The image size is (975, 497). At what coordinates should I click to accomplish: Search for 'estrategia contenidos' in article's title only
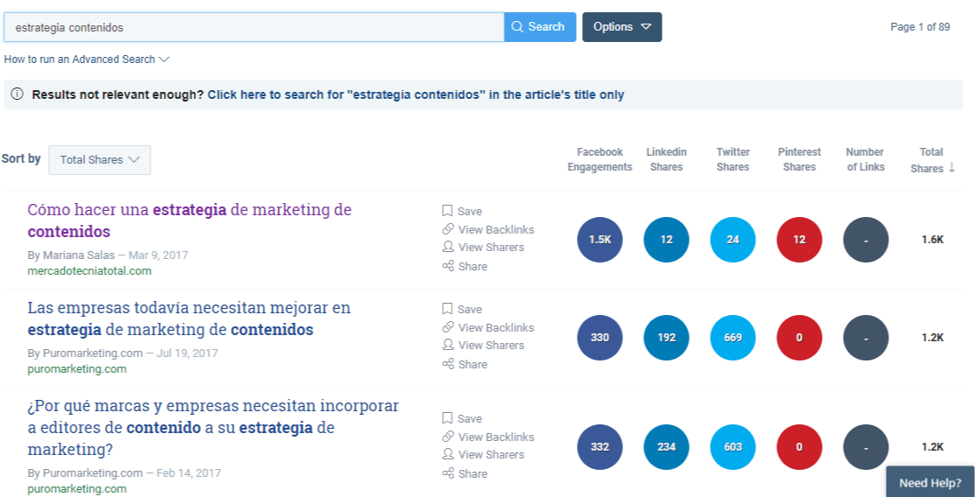coord(416,95)
